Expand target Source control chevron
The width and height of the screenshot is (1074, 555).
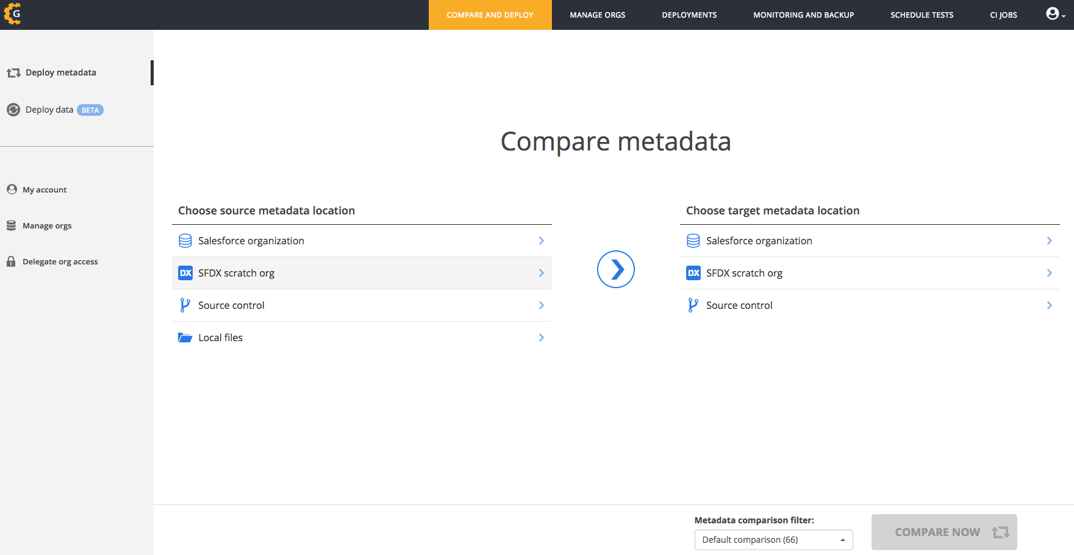pos(1049,305)
